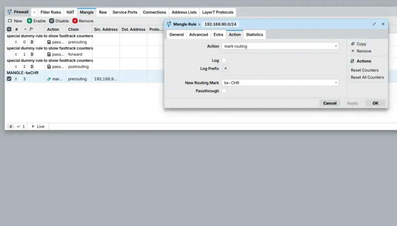The width and height of the screenshot is (397, 226).
Task: Click the Enable icon on the toolbar
Action: 29,21
